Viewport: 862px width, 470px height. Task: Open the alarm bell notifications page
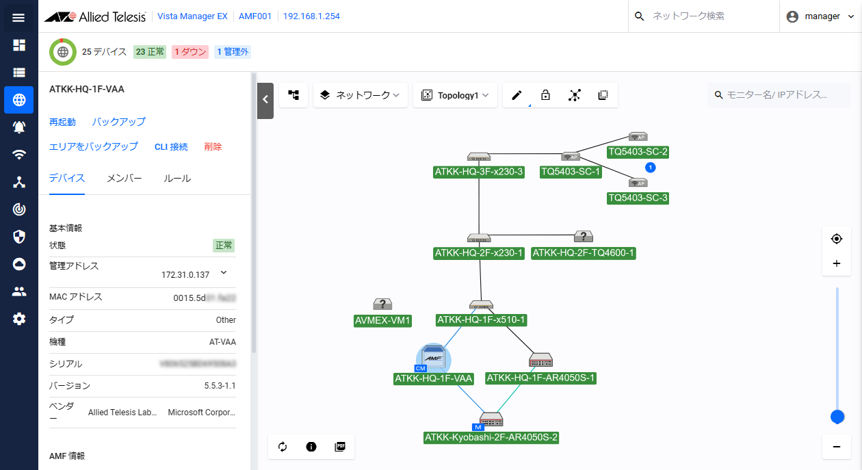pyautogui.click(x=19, y=127)
